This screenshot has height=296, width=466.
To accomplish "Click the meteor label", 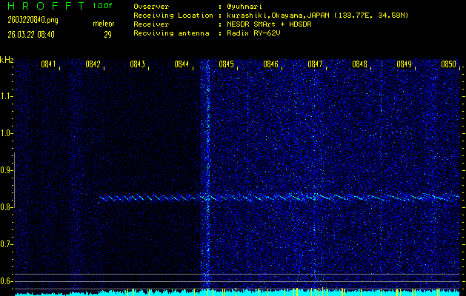I will pyautogui.click(x=104, y=24).
